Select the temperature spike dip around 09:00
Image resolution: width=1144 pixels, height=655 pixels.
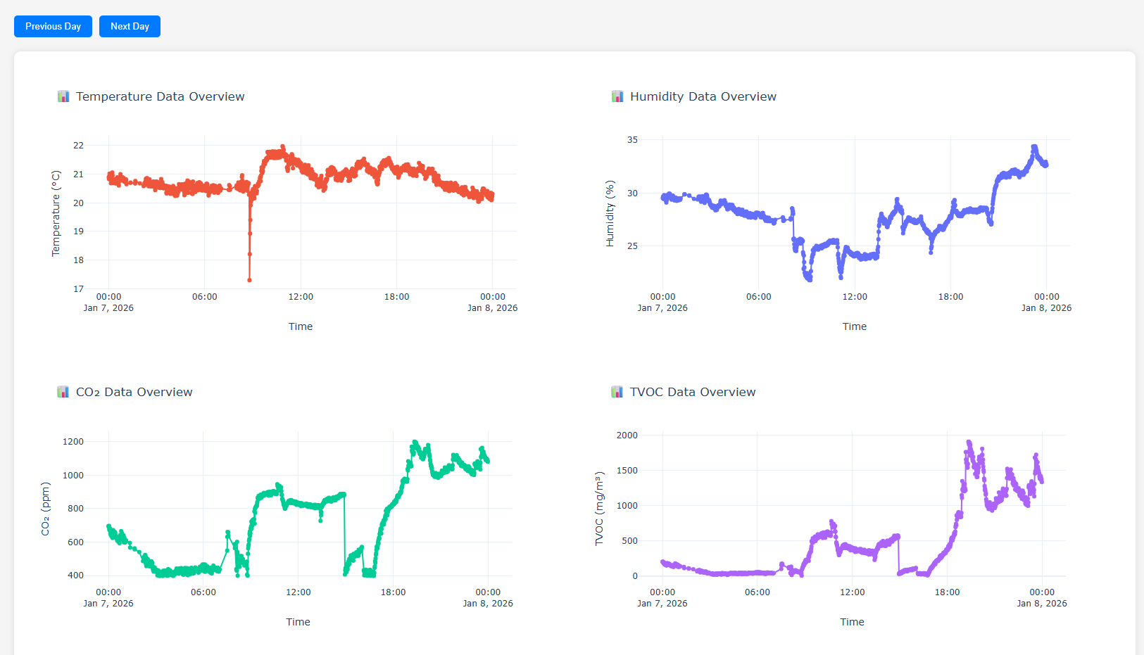[x=250, y=280]
